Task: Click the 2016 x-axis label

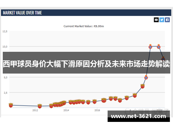Action: (x=97, y=110)
